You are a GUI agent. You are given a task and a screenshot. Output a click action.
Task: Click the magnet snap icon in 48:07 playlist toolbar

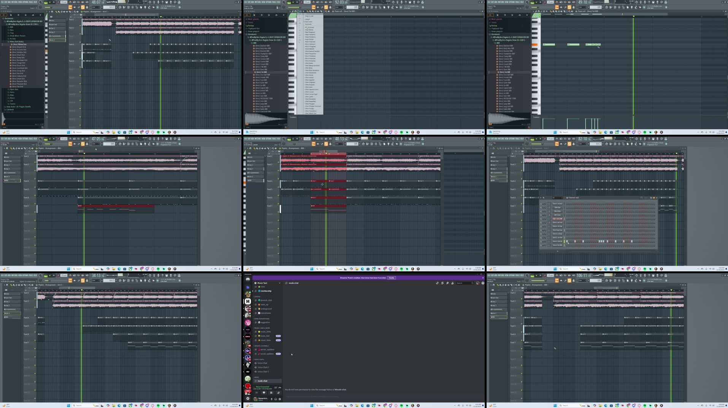click(x=52, y=11)
